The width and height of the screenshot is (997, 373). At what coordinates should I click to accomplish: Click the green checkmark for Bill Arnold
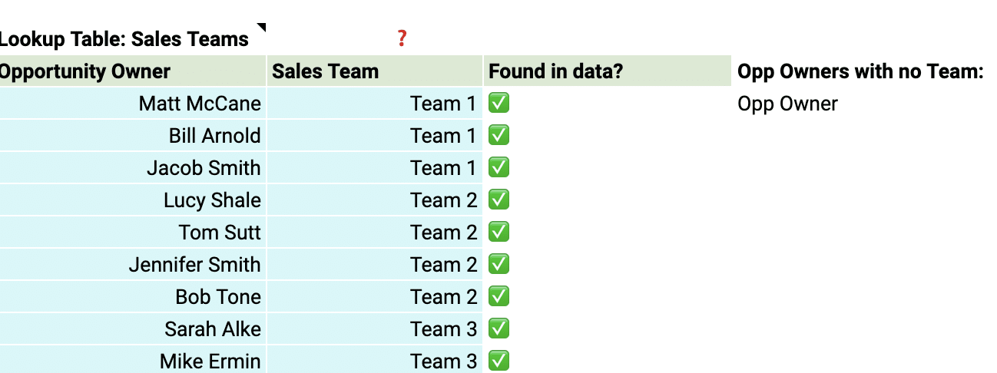[498, 135]
